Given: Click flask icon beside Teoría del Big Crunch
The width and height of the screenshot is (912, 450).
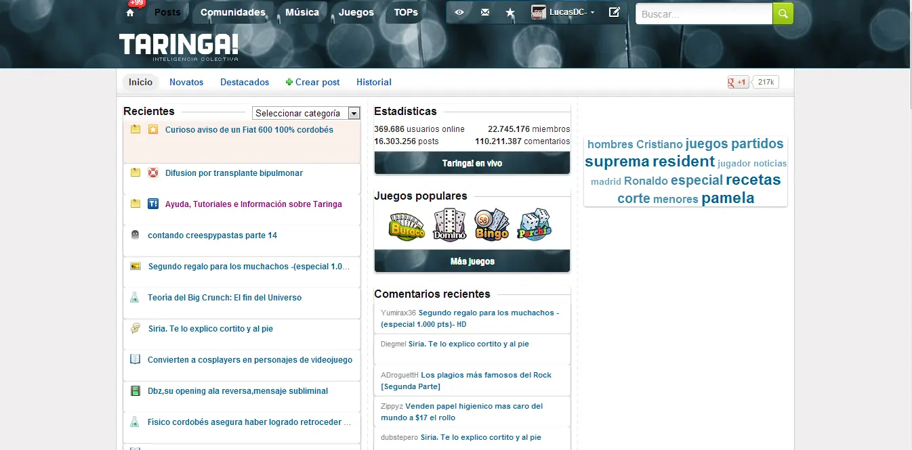Looking at the screenshot, I should 135,297.
